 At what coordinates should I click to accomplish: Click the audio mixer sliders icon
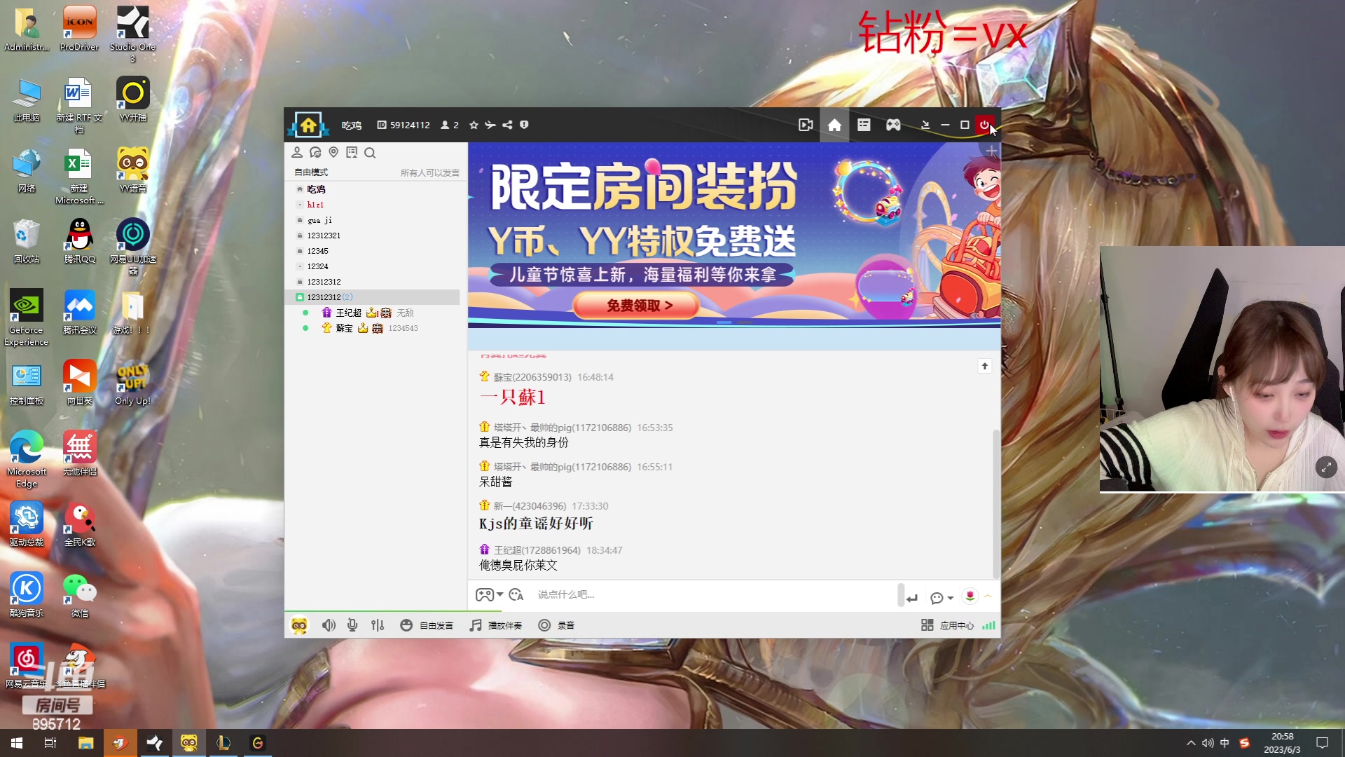pyautogui.click(x=378, y=625)
